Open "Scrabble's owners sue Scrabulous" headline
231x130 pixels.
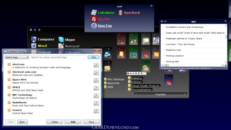(x=185, y=27)
